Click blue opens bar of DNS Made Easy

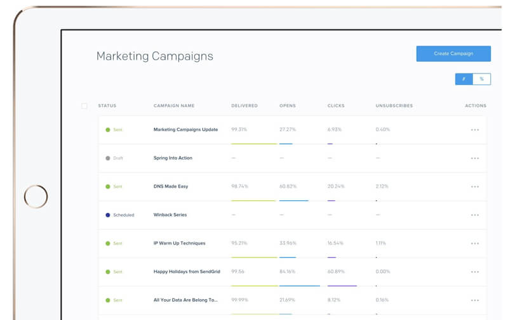coord(294,200)
